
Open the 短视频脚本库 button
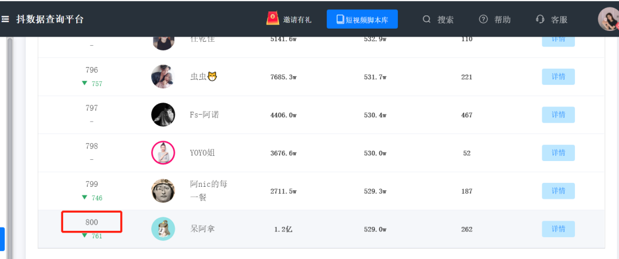coord(362,19)
